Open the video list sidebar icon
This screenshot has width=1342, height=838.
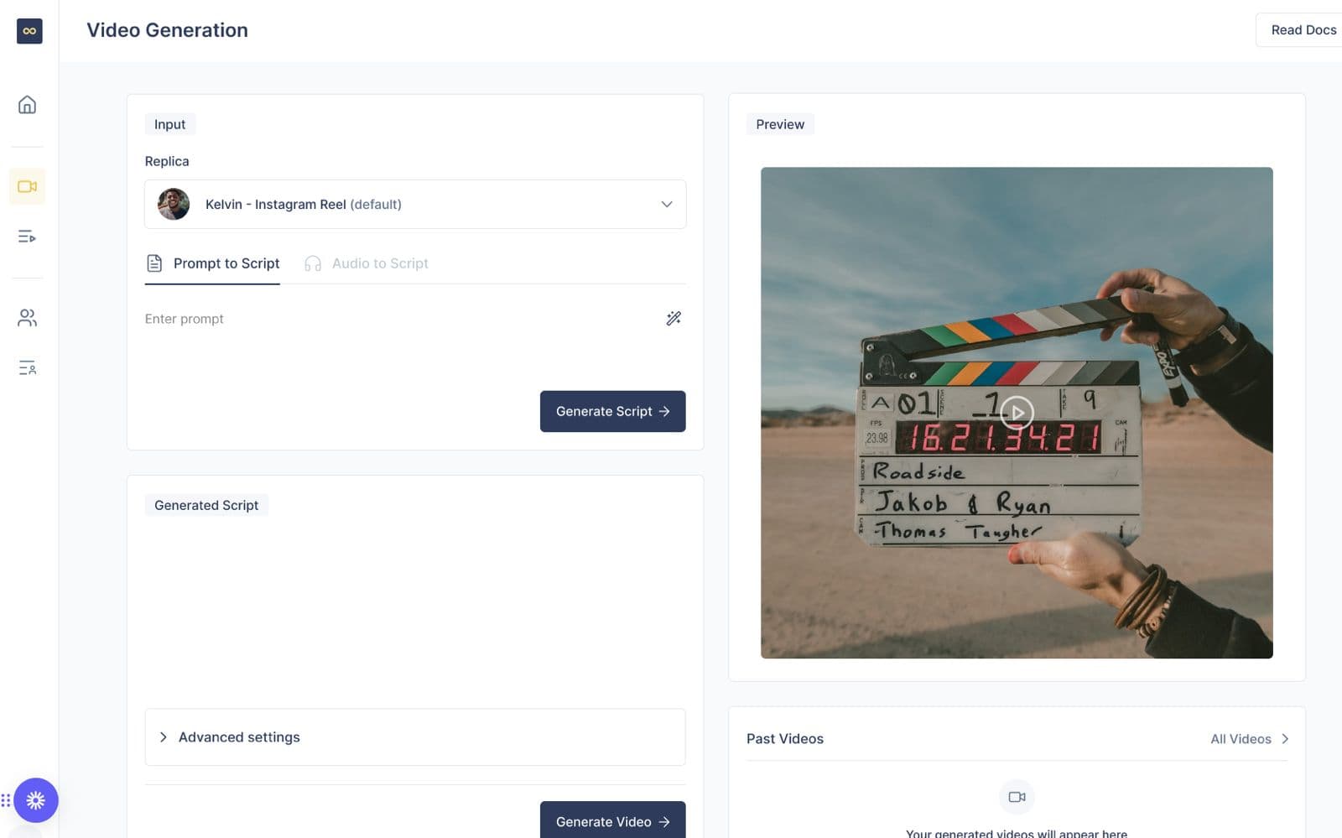click(x=27, y=237)
